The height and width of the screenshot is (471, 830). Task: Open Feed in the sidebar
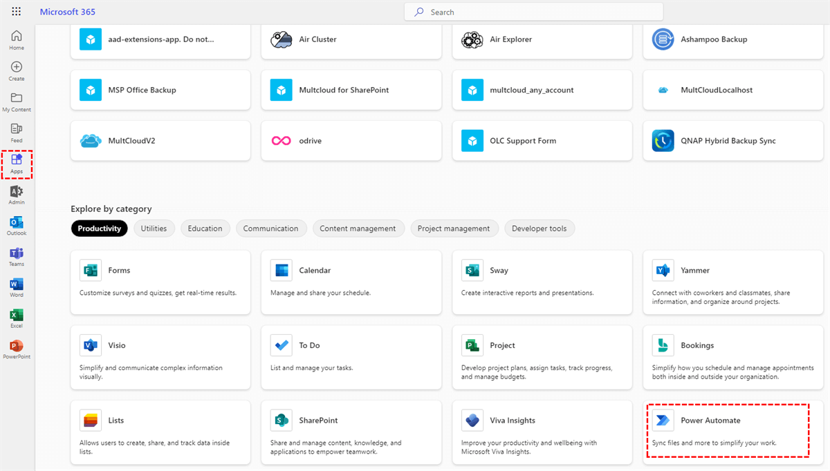(17, 133)
